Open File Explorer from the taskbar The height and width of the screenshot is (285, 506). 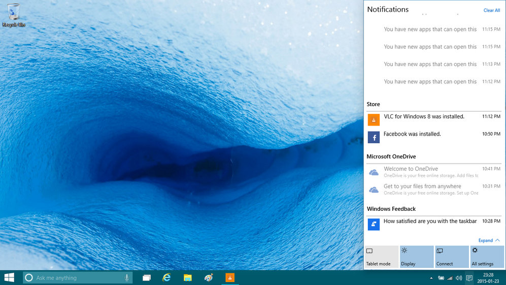click(187, 277)
